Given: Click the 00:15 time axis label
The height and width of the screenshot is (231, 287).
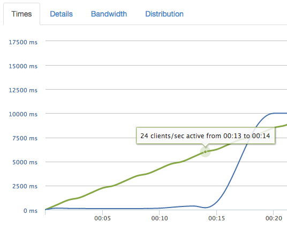Looking at the screenshot, I should point(216,218).
